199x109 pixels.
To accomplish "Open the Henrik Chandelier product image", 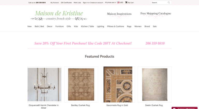I will click(x=44, y=85).
